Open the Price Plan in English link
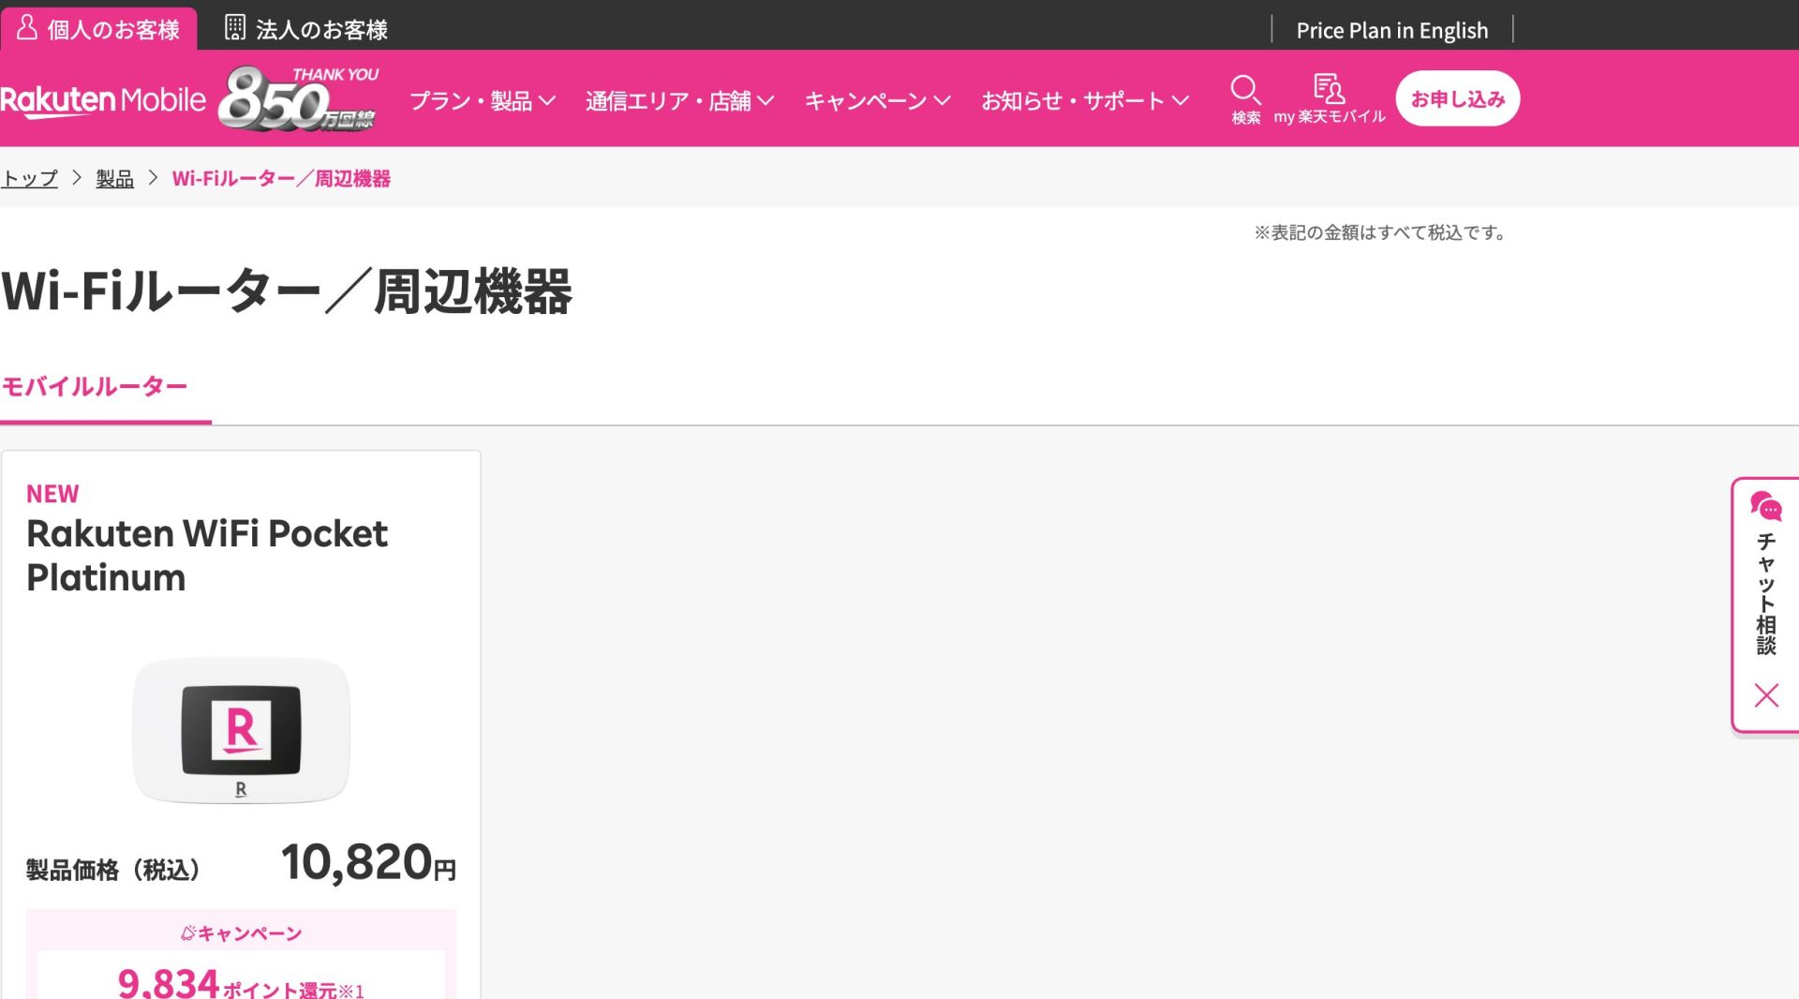This screenshot has width=1799, height=999. point(1391,30)
